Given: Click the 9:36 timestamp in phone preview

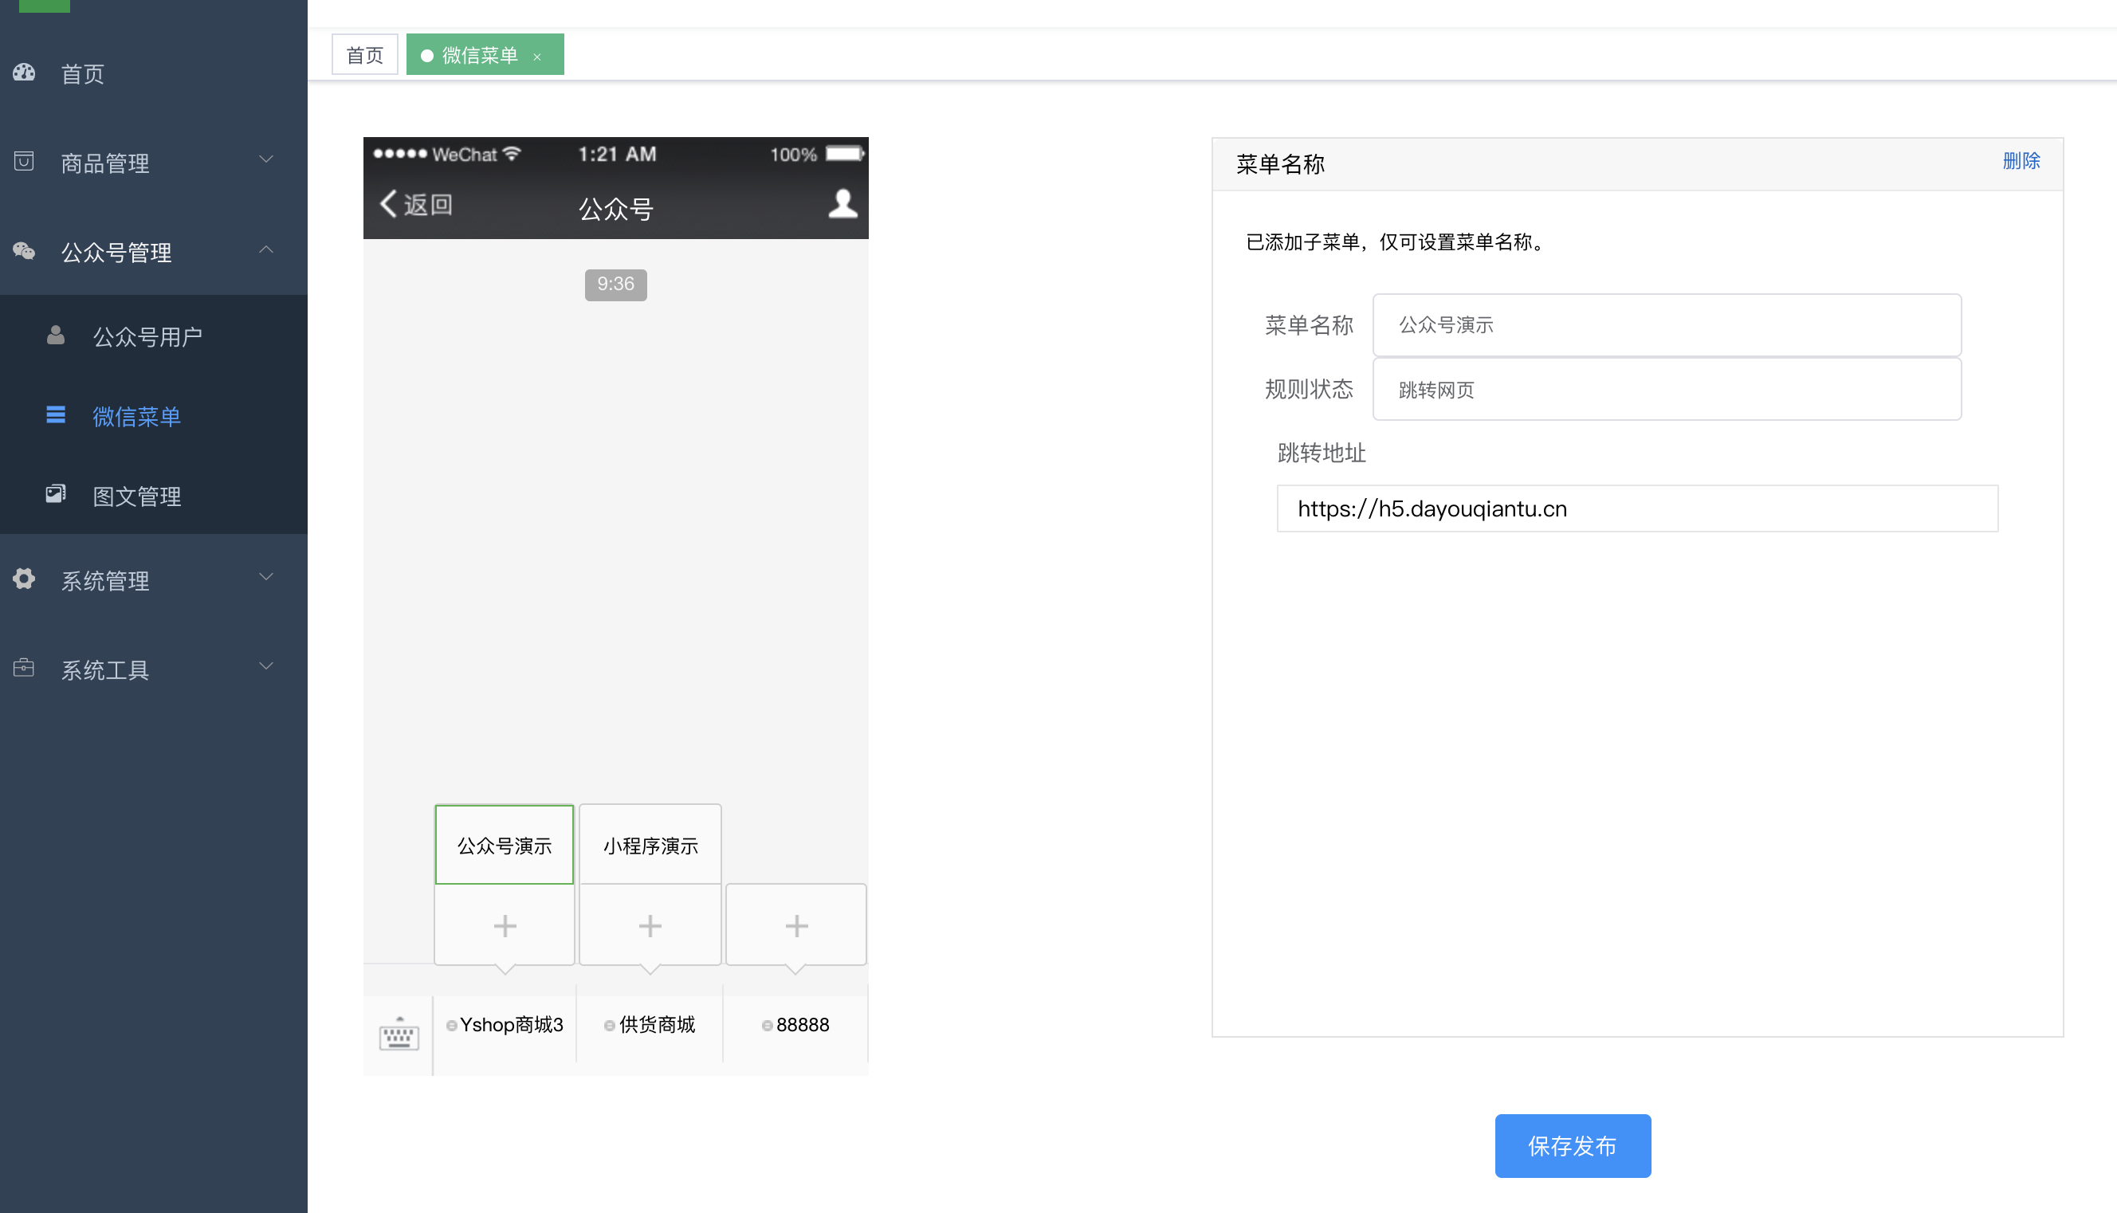Looking at the screenshot, I should pos(615,284).
